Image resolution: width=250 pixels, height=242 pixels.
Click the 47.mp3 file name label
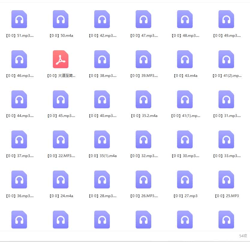coord(144,36)
